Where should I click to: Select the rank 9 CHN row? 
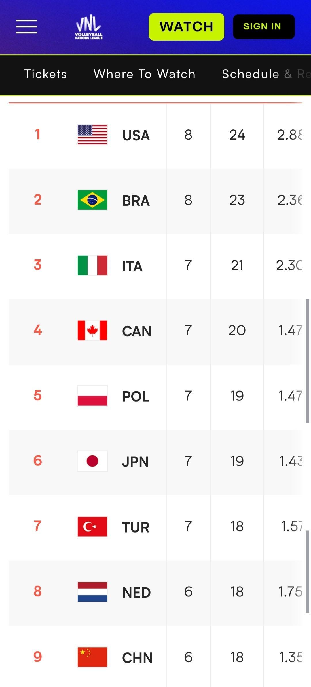pos(155,657)
